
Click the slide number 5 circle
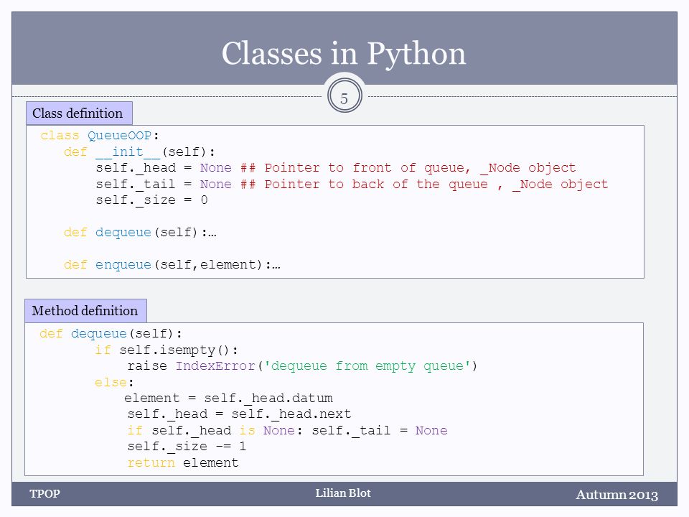[x=344, y=96]
